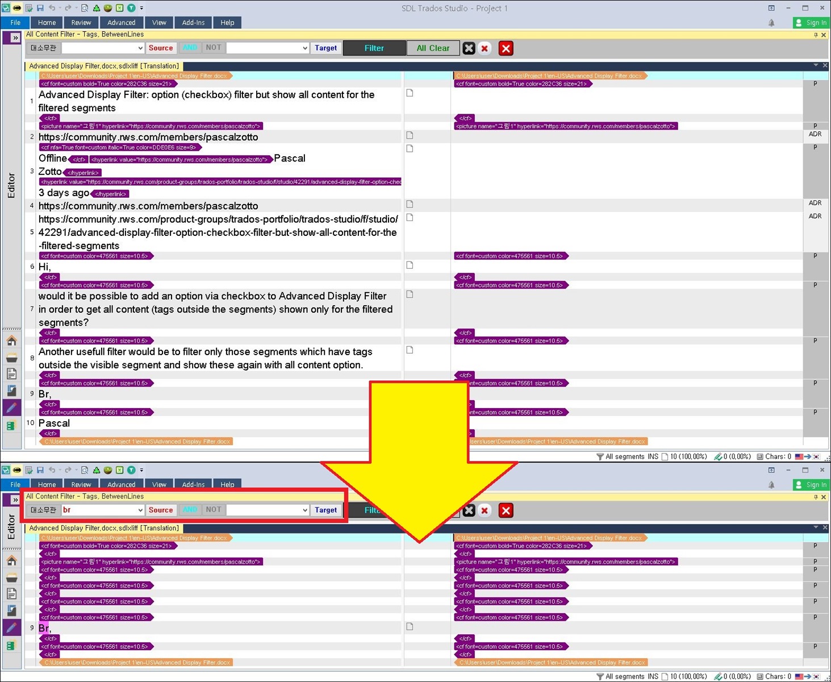Click the Source button in top window

pyautogui.click(x=161, y=48)
